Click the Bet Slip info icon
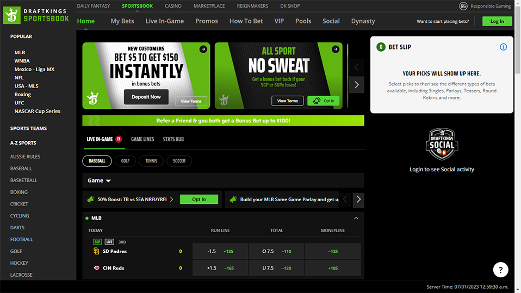The width and height of the screenshot is (521, 293). coord(503,47)
